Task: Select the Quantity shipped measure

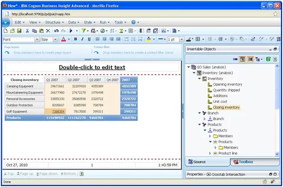Action: click(226, 90)
